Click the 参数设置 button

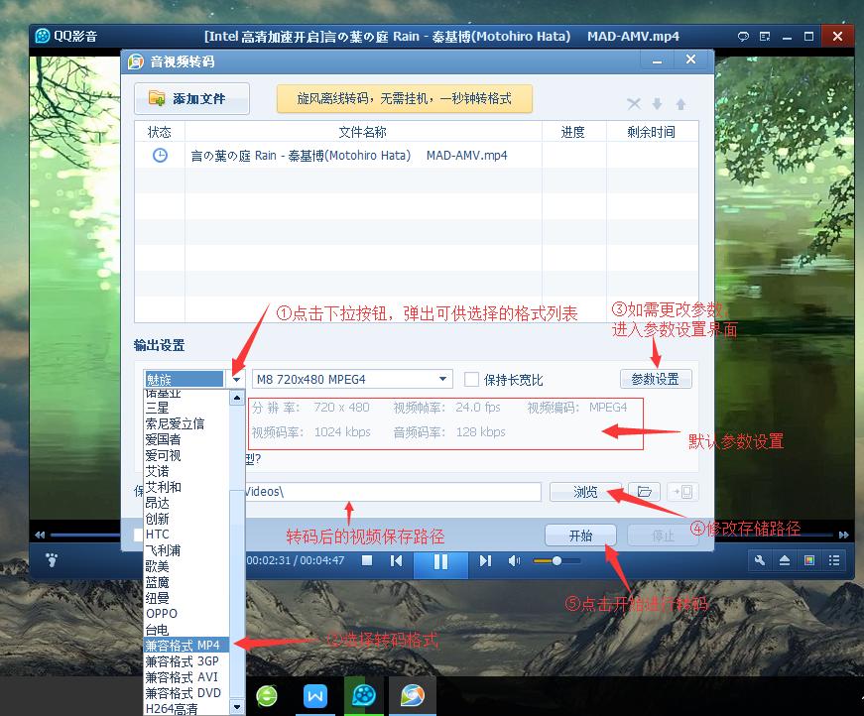(654, 379)
